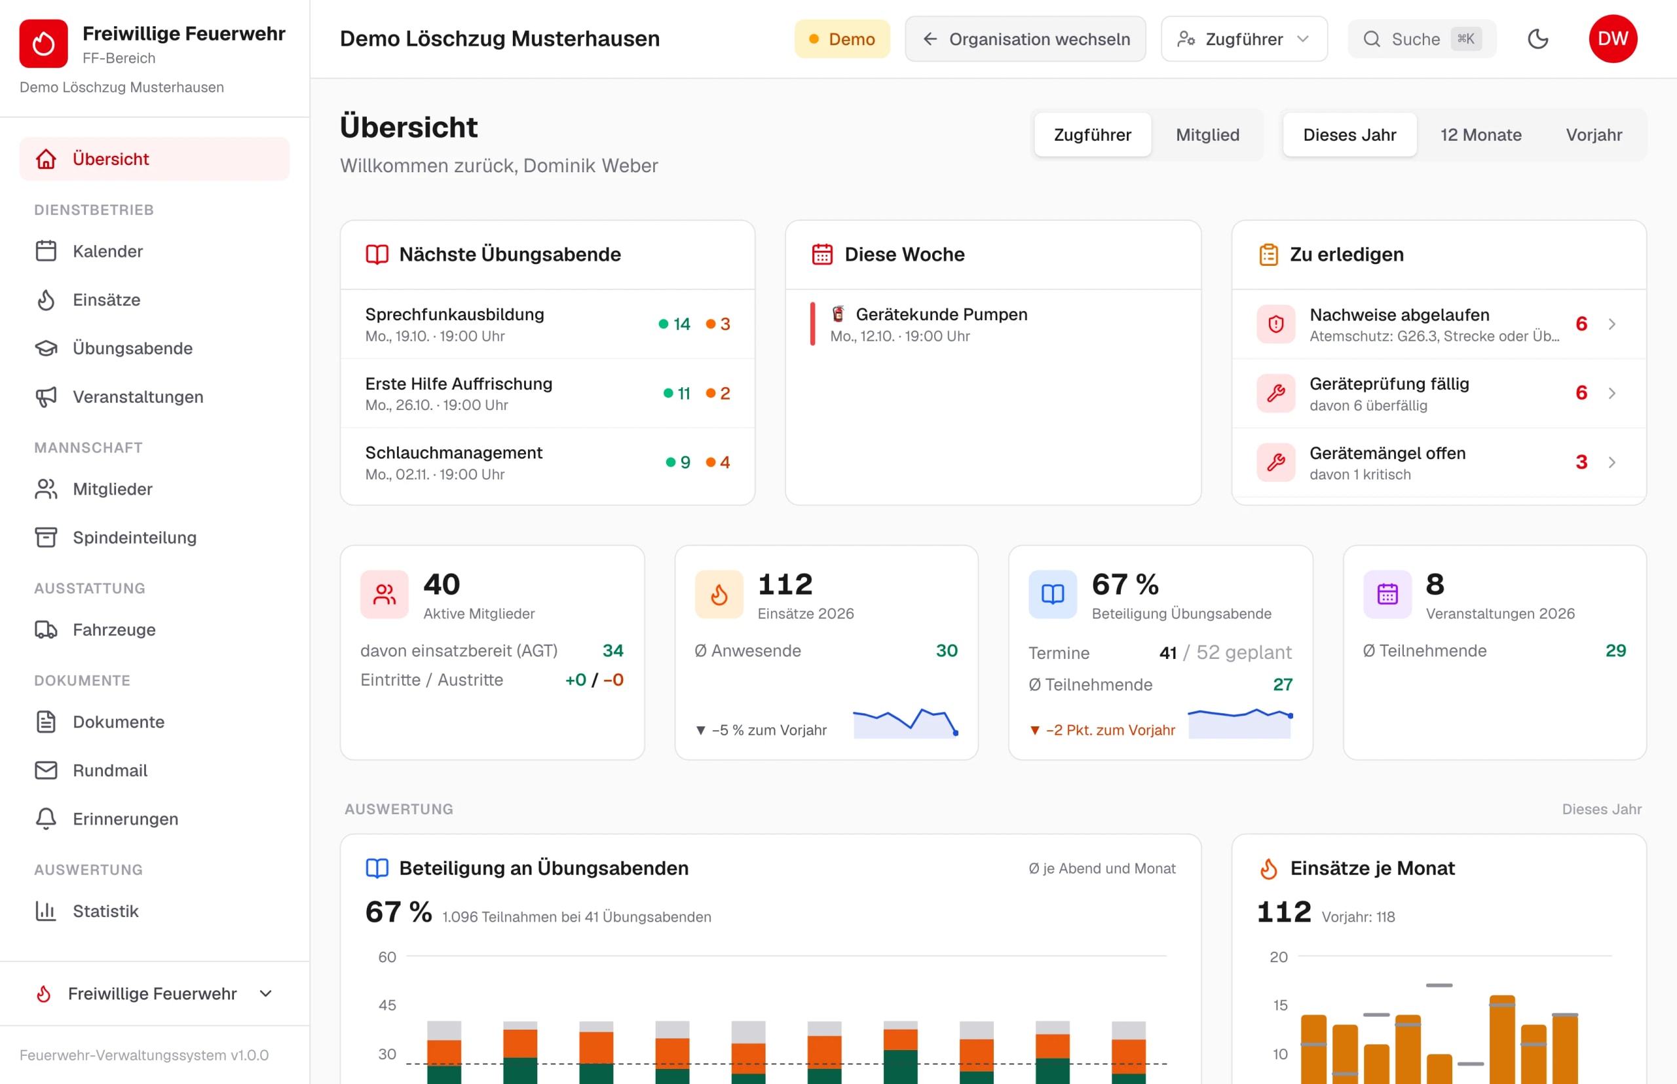Open the Gerätekunde Pumpen event
Viewport: 1677px width, 1084px height.
992,324
